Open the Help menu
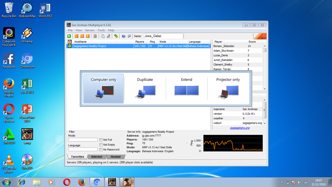Screen dimensions: 332x187 tap(111, 30)
